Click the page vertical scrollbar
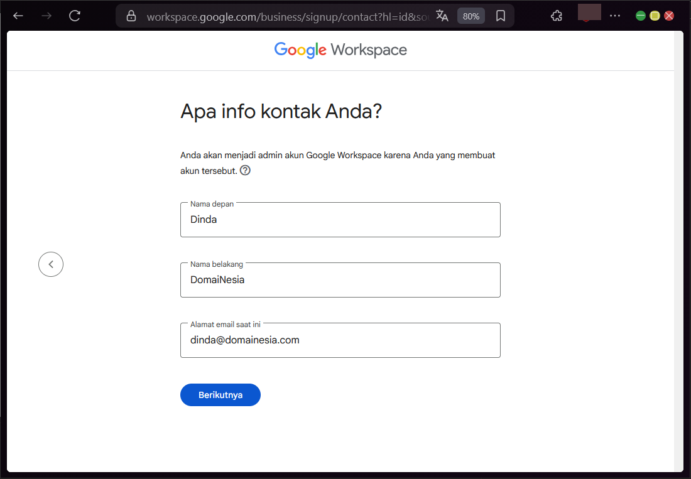This screenshot has width=691, height=479. pyautogui.click(x=678, y=251)
